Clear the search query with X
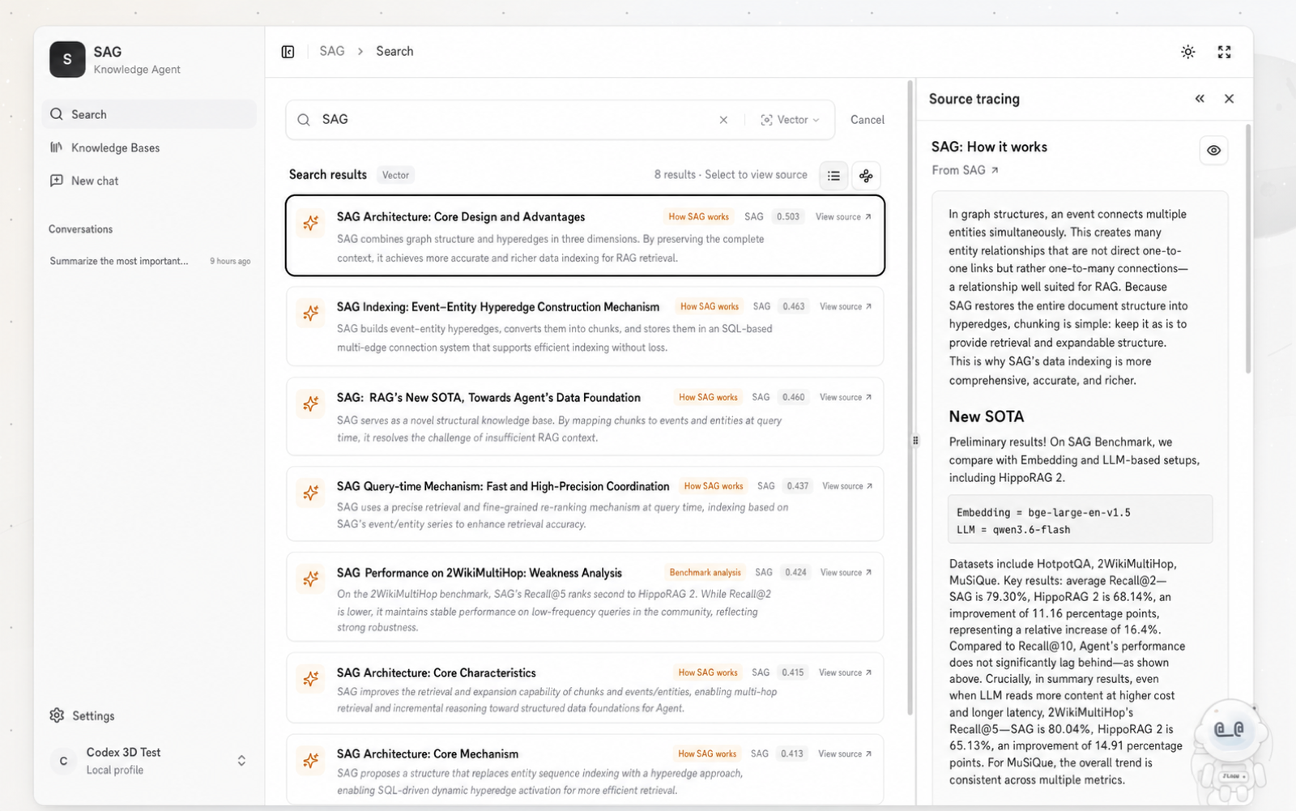The width and height of the screenshot is (1296, 811). (723, 120)
